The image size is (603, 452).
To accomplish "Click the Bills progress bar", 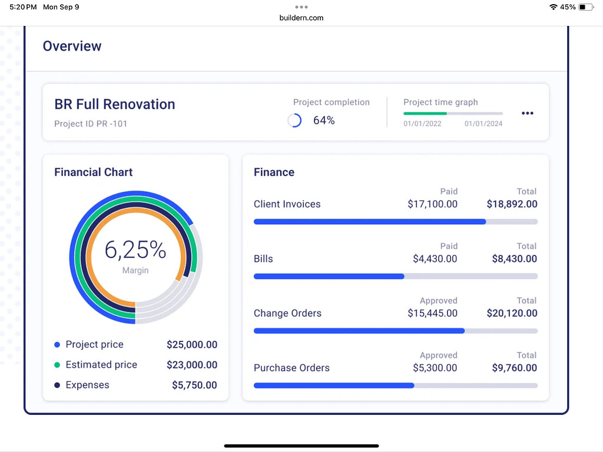I will [395, 276].
